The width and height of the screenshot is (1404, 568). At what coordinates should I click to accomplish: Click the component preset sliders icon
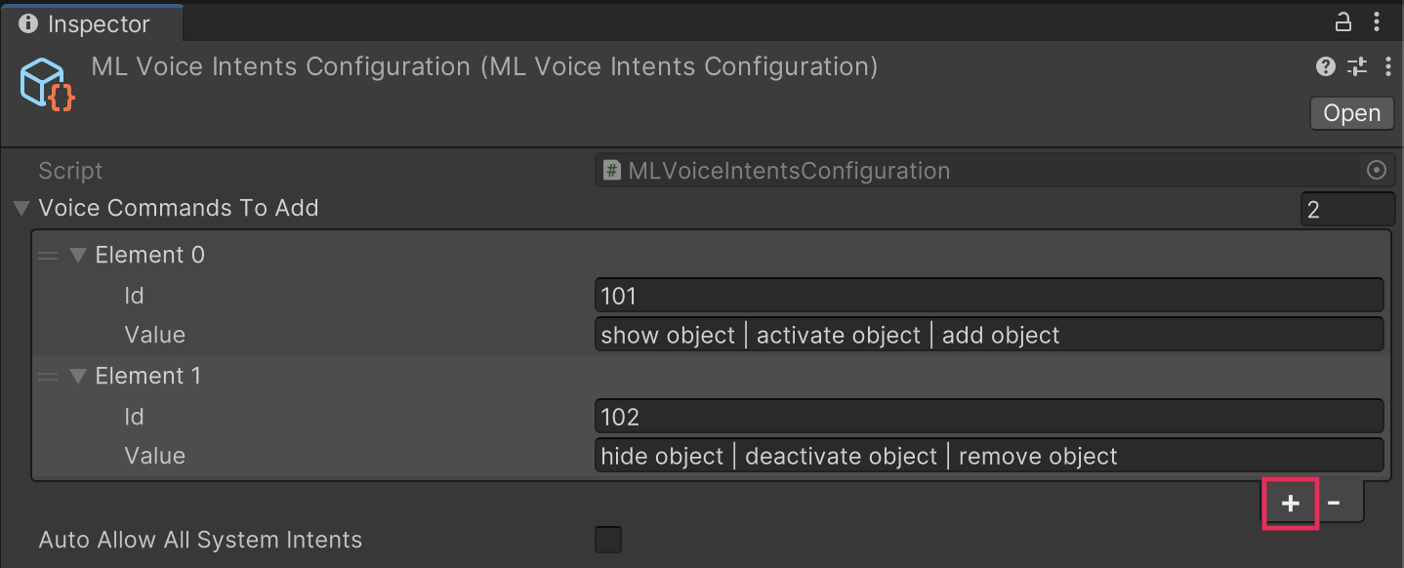click(1357, 66)
